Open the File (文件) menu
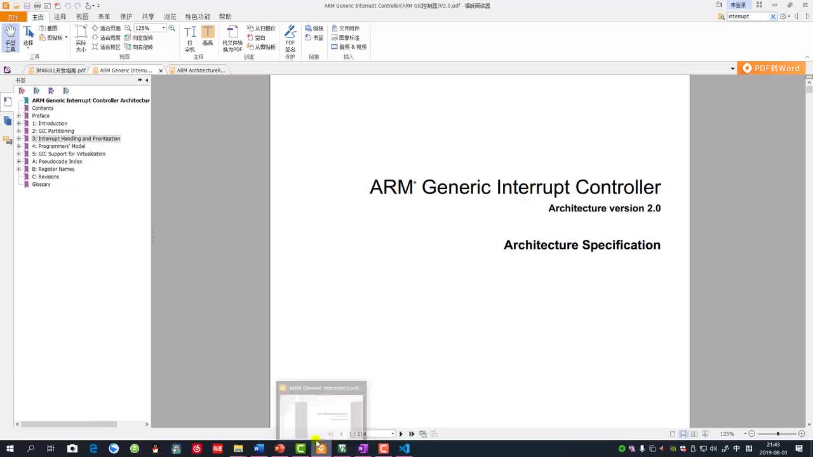This screenshot has height=457, width=813. click(x=13, y=17)
